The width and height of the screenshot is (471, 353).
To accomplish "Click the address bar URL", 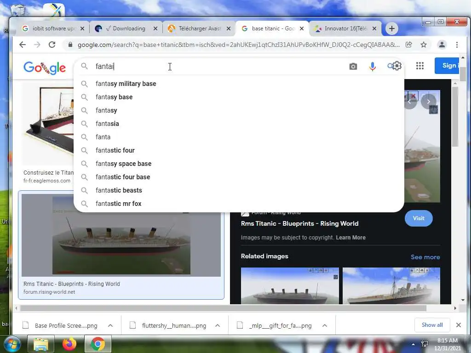I will (x=239, y=45).
